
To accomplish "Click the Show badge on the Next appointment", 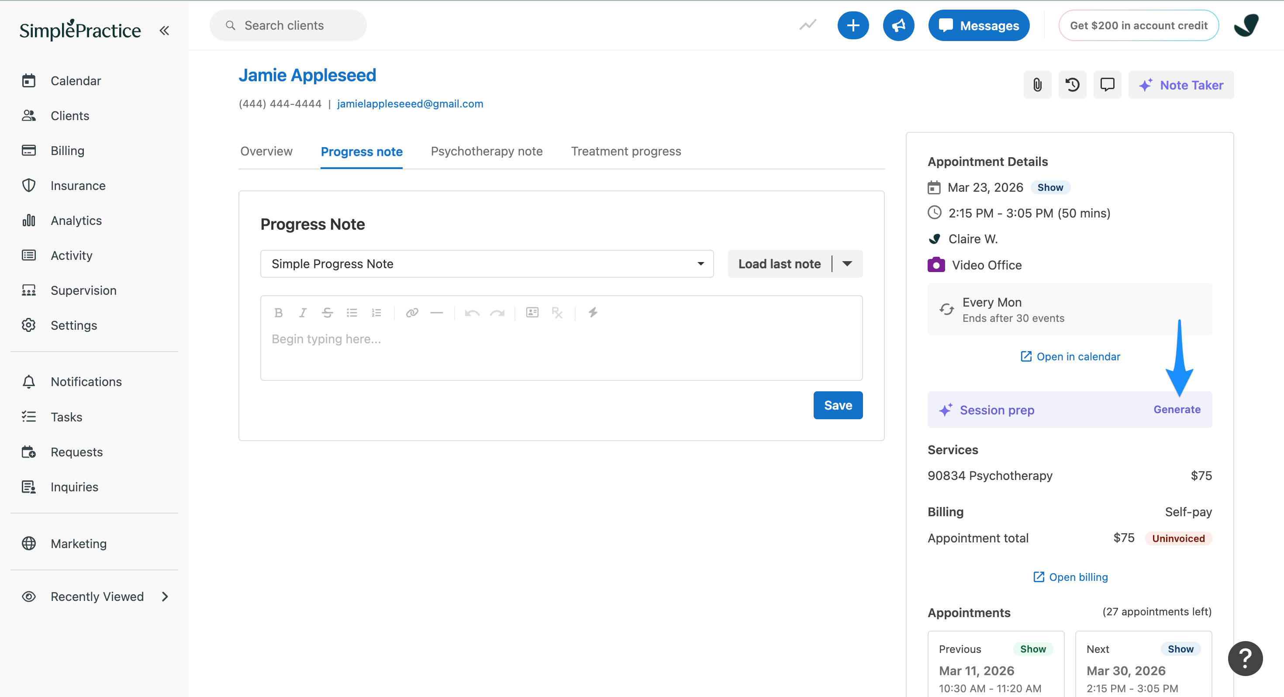I will pos(1180,649).
